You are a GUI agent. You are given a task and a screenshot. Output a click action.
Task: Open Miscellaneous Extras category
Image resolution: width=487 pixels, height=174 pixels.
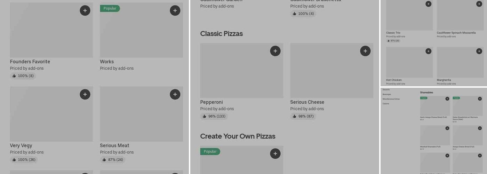[x=391, y=99]
